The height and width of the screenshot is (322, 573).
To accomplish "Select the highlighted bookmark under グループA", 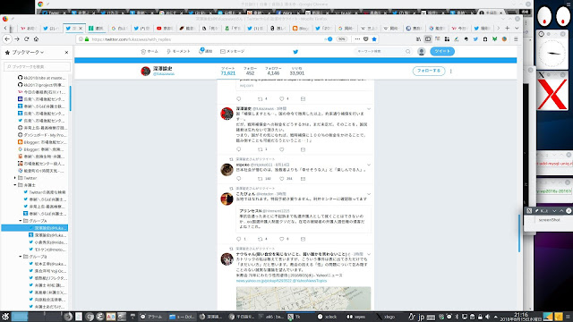I will [x=35, y=228].
